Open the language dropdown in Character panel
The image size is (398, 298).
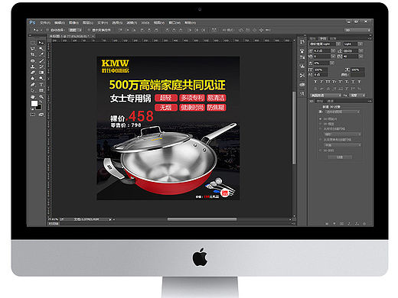click(x=325, y=96)
